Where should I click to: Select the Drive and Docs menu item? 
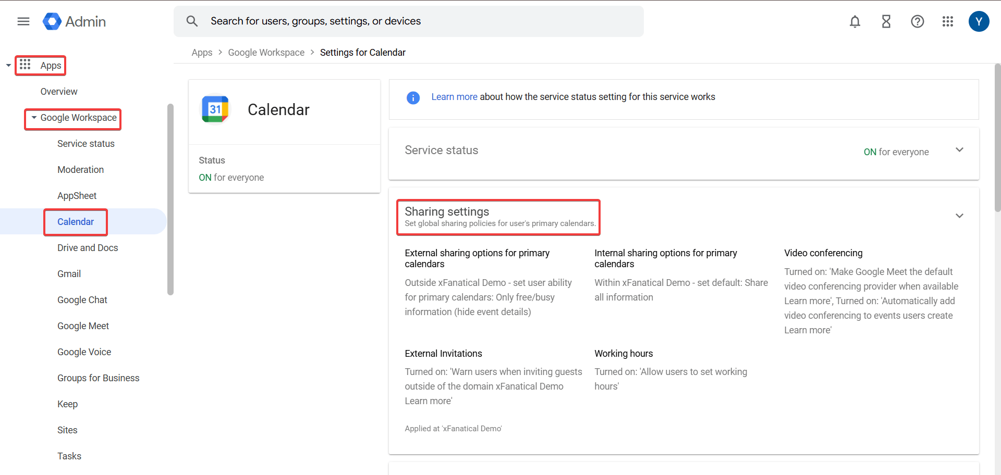pos(87,247)
